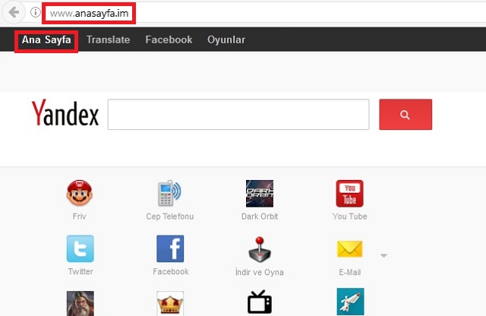Open the blue Twitter icon
Image resolution: width=486 pixels, height=316 pixels.
click(80, 248)
